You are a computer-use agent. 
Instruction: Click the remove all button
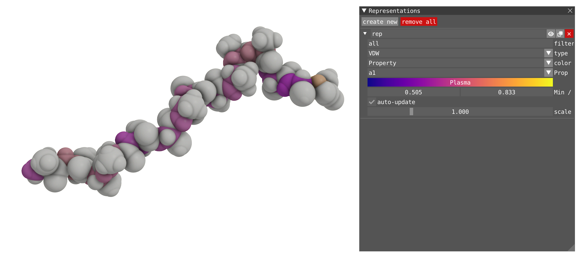(419, 22)
